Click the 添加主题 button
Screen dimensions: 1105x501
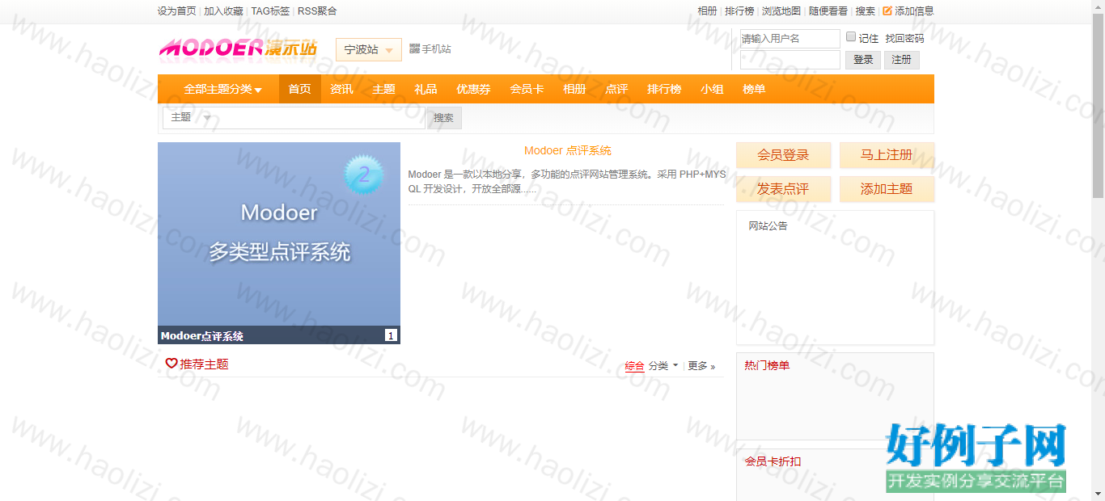pyautogui.click(x=887, y=189)
